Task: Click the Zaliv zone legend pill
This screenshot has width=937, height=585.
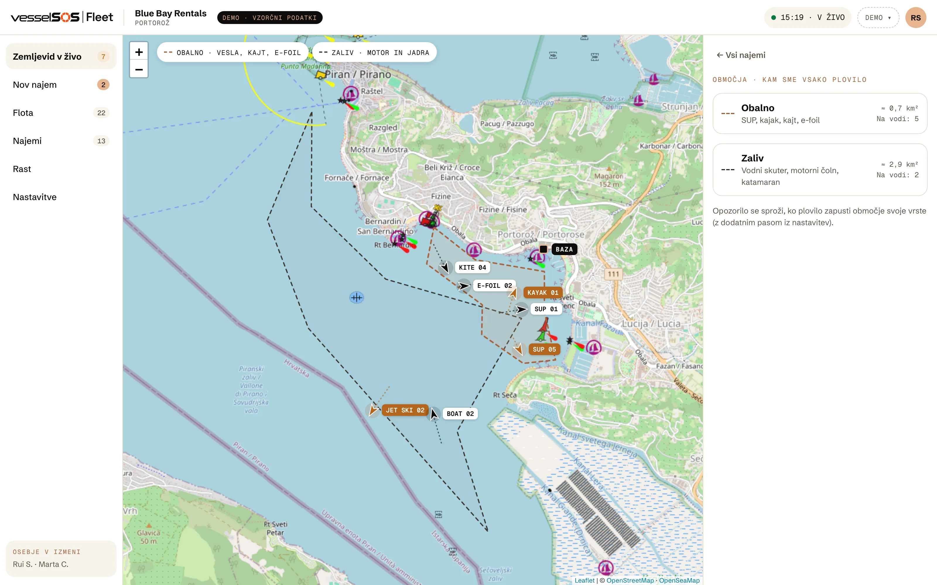Action: point(374,52)
